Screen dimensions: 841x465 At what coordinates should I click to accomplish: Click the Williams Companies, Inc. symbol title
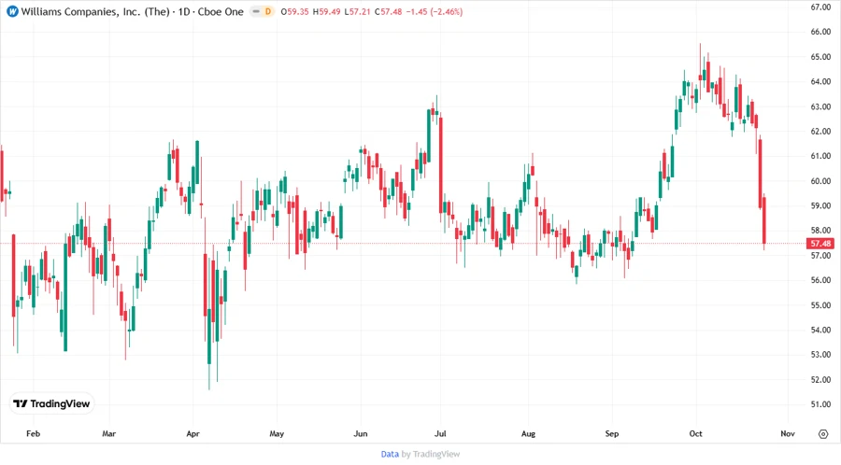[x=95, y=11]
